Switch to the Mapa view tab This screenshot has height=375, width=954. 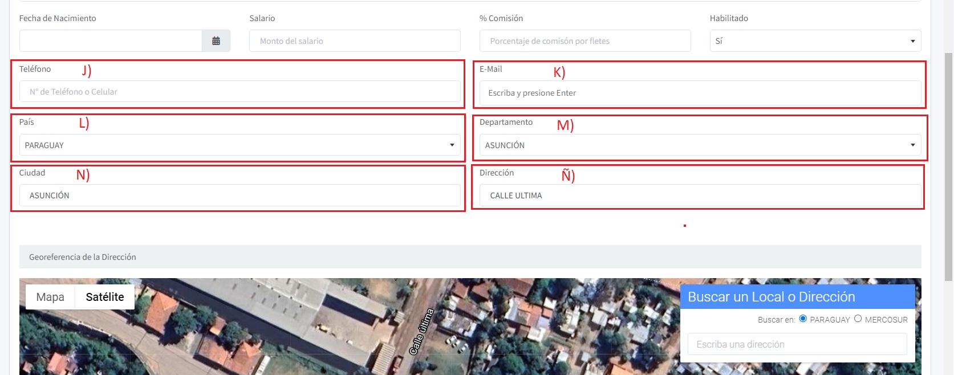tap(50, 297)
